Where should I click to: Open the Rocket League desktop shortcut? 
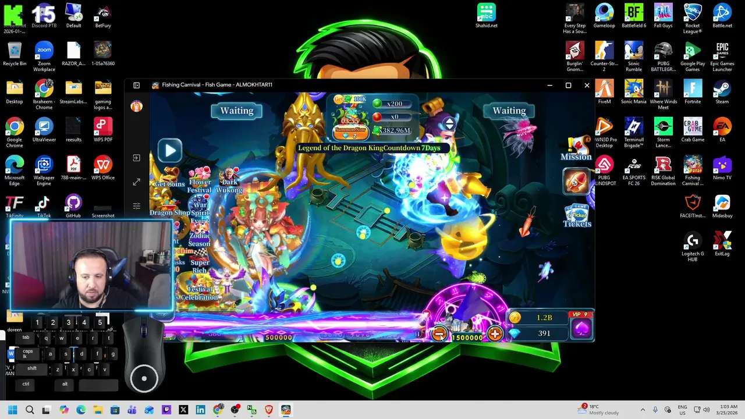coord(693,19)
